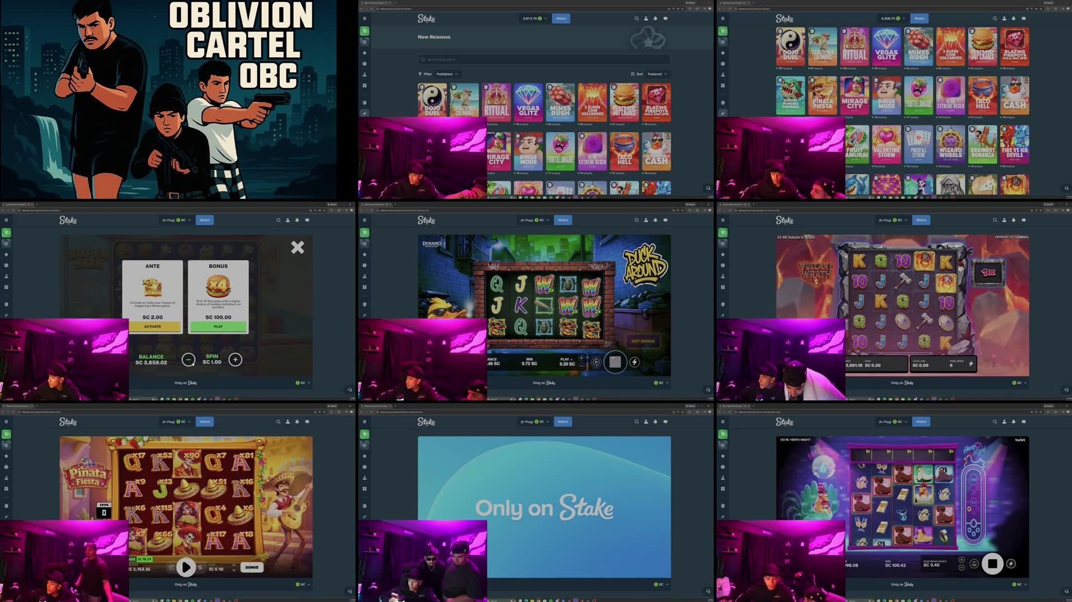Click the user profile icon in the header

point(645,18)
